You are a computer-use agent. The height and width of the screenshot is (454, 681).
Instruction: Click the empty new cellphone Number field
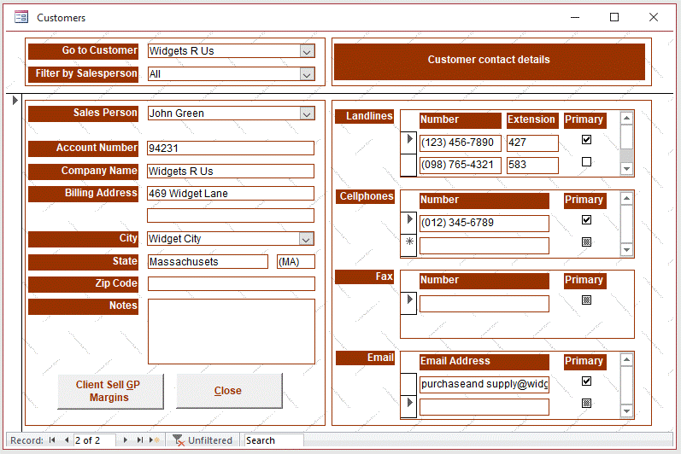pos(484,246)
